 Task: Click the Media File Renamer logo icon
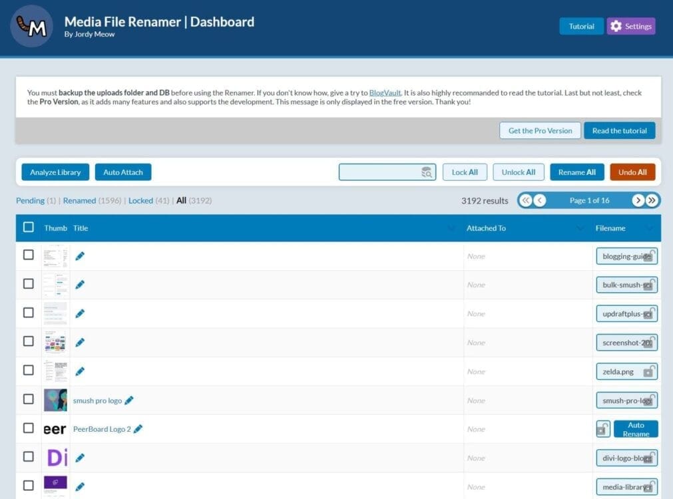[x=31, y=26]
